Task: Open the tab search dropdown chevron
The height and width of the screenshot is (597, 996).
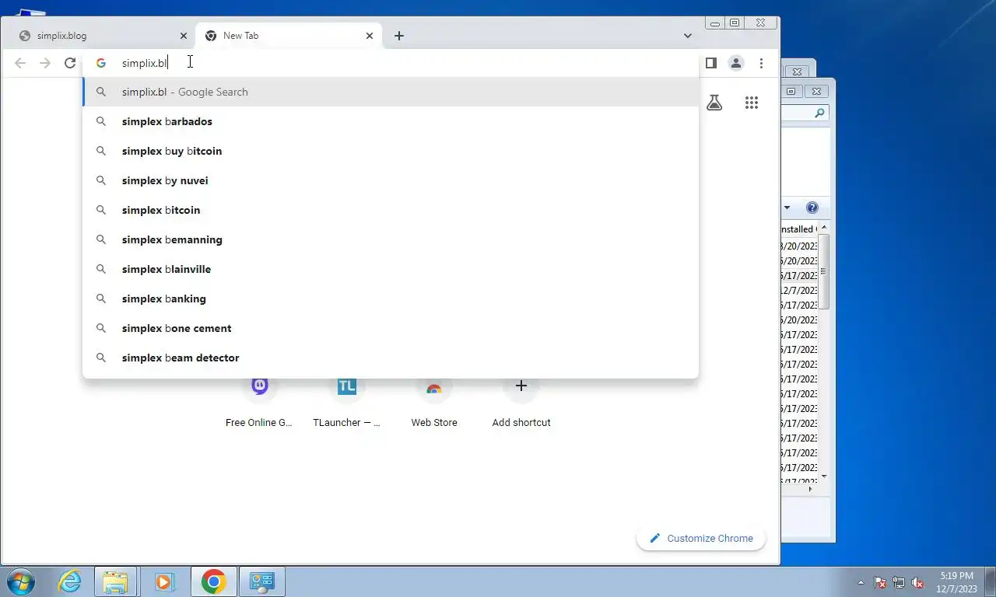Action: (x=688, y=36)
